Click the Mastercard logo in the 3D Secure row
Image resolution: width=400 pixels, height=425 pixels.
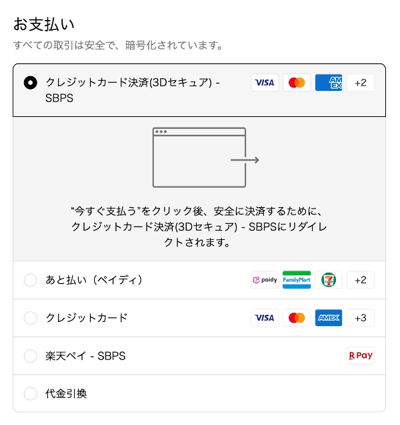[297, 83]
